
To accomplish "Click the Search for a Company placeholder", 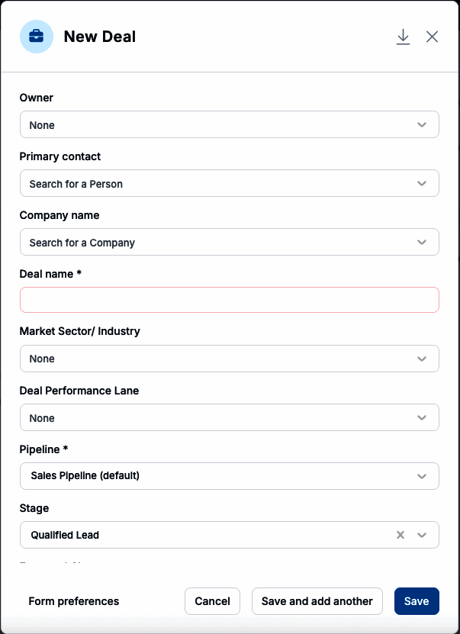I will pyautogui.click(x=82, y=243).
